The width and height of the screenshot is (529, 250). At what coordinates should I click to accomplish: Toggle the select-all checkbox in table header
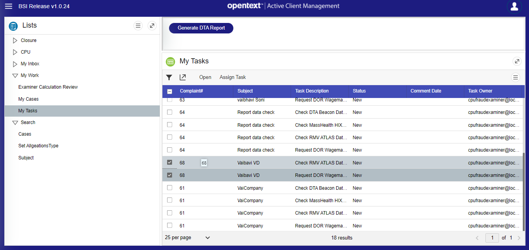point(169,91)
